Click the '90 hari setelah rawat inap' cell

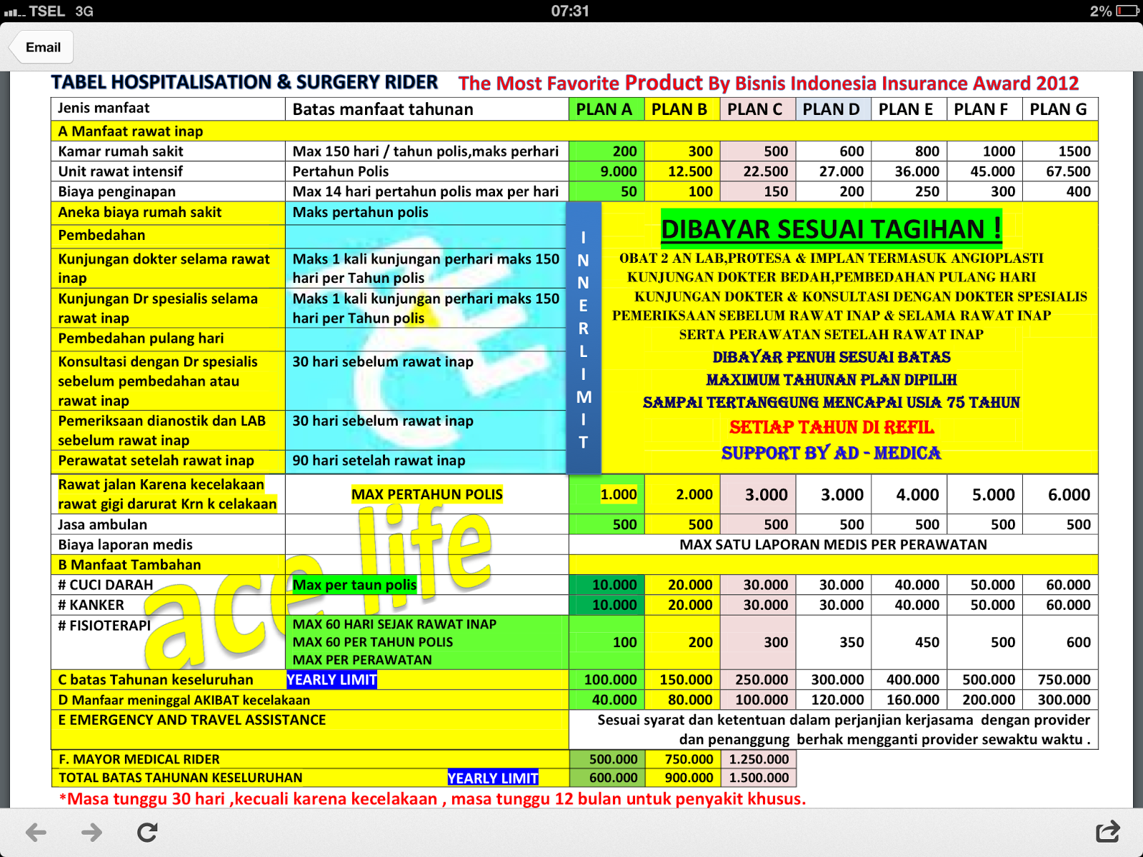[x=426, y=461]
